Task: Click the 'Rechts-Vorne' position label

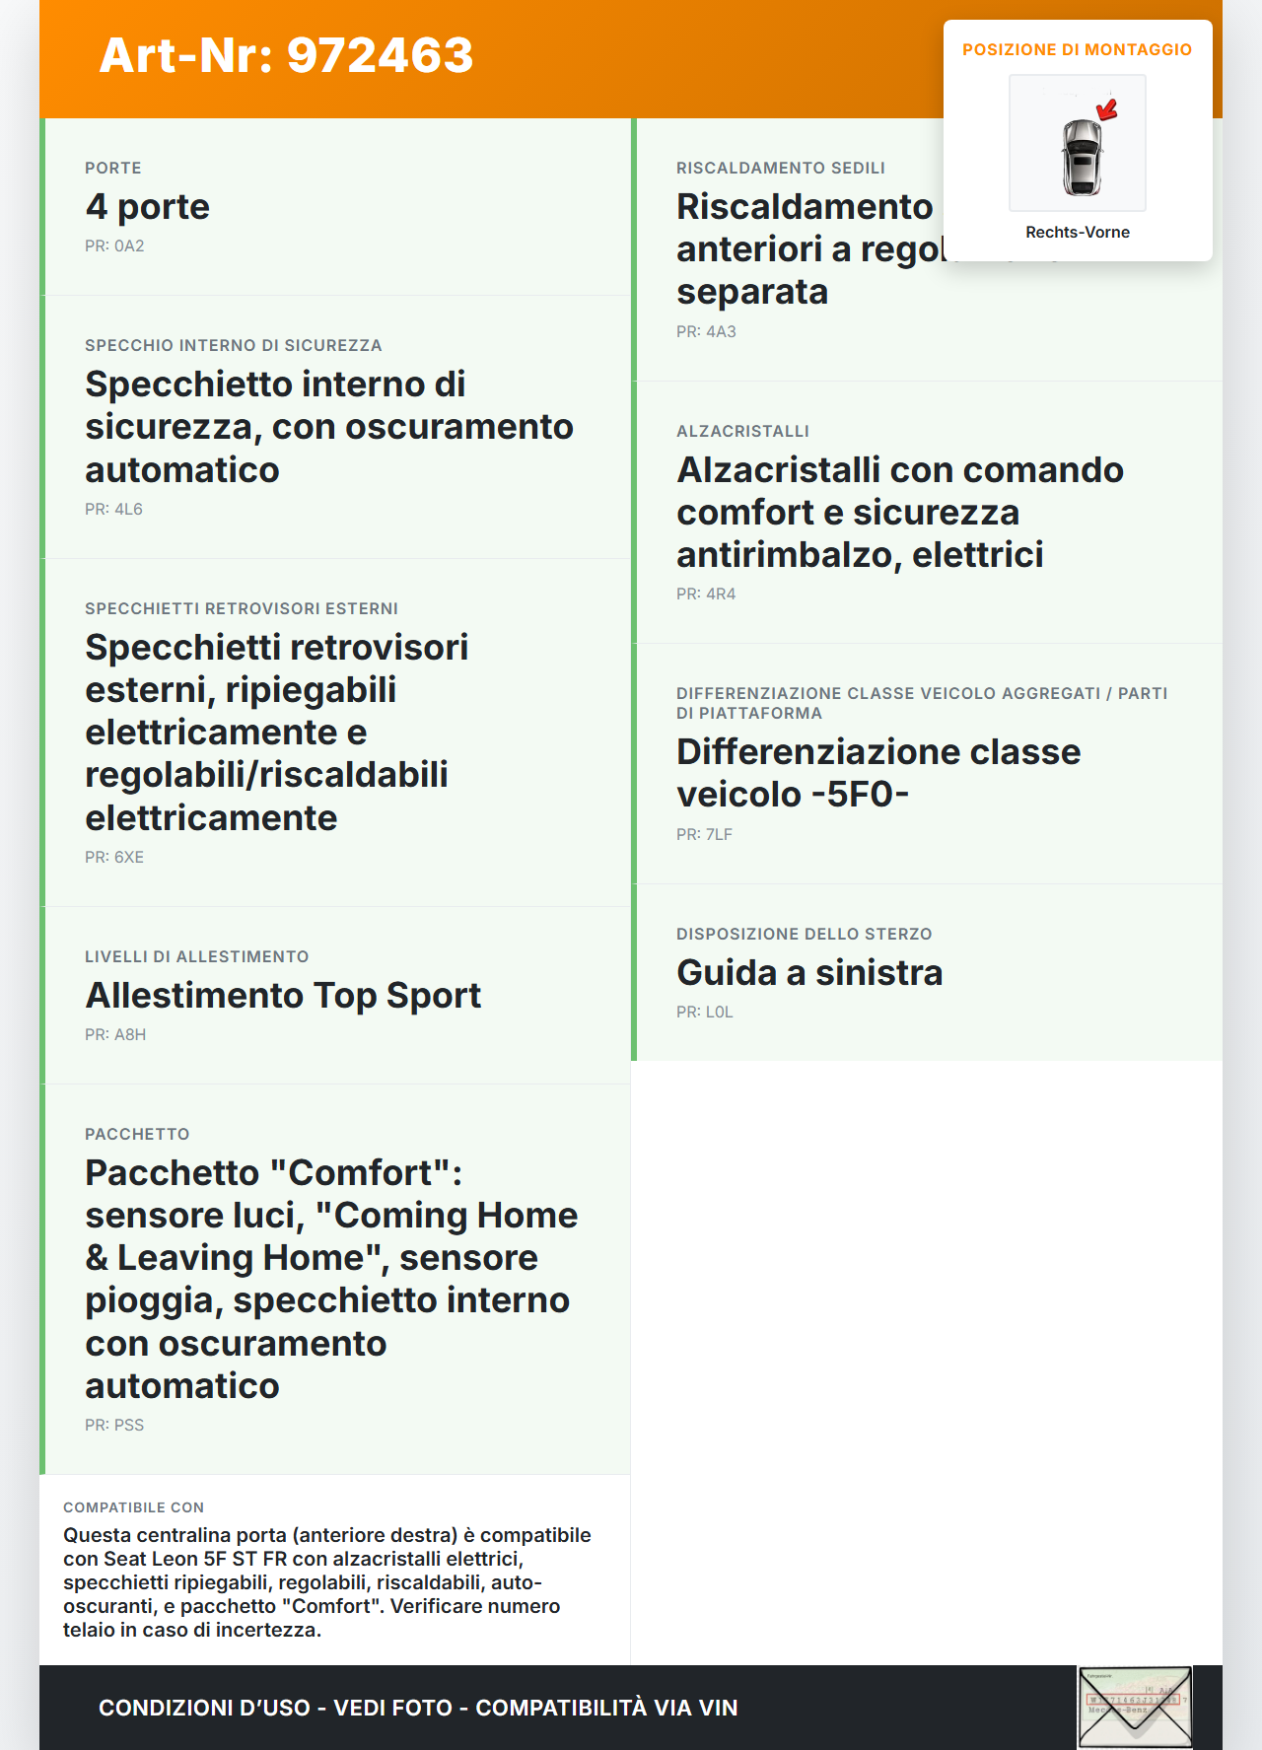Action: pos(1078,232)
